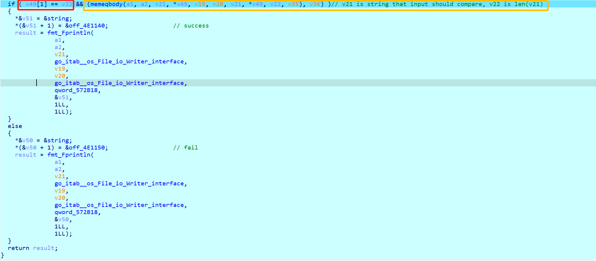Click the '// success' comment

pyautogui.click(x=191, y=26)
